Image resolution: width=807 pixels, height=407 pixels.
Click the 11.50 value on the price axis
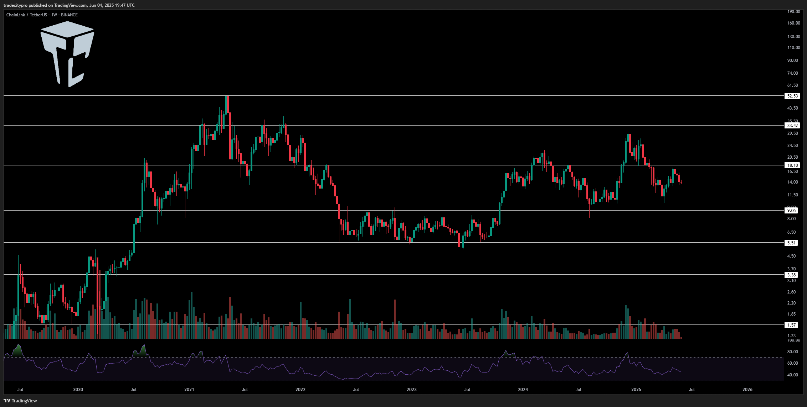point(793,195)
